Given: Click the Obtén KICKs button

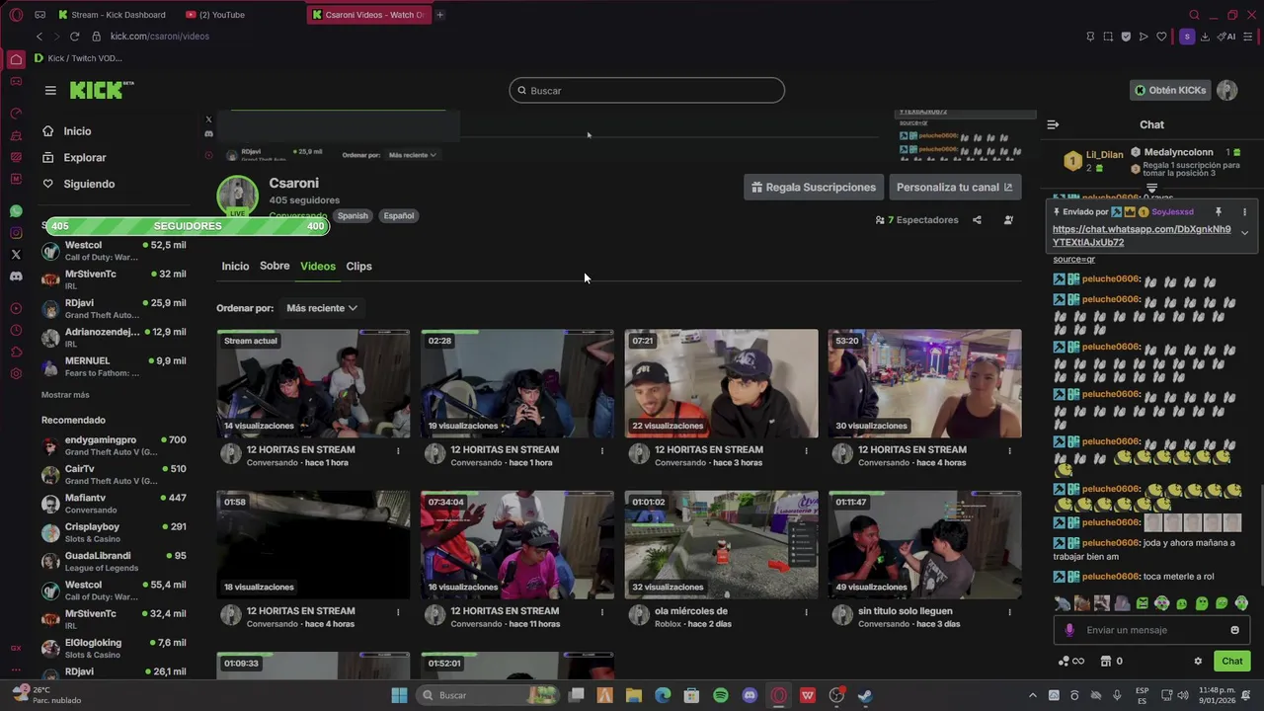Looking at the screenshot, I should 1170,90.
